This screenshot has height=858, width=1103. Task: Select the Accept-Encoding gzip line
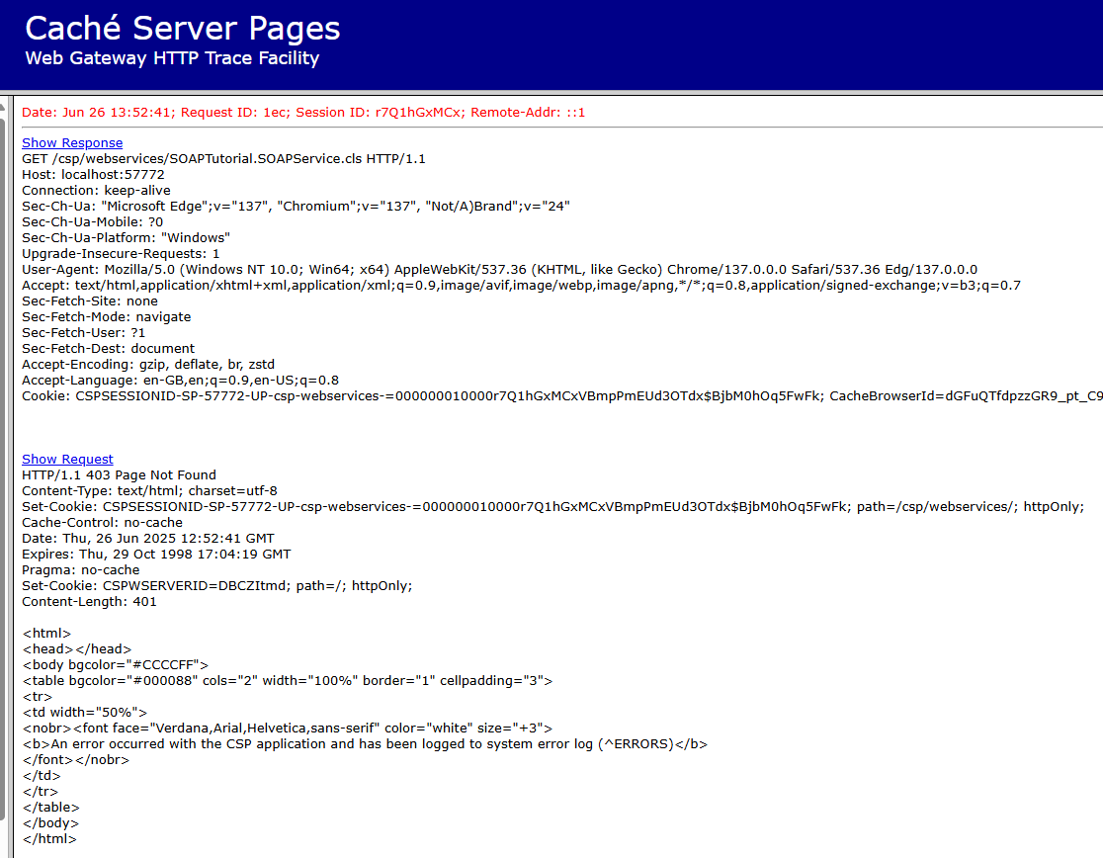147,365
